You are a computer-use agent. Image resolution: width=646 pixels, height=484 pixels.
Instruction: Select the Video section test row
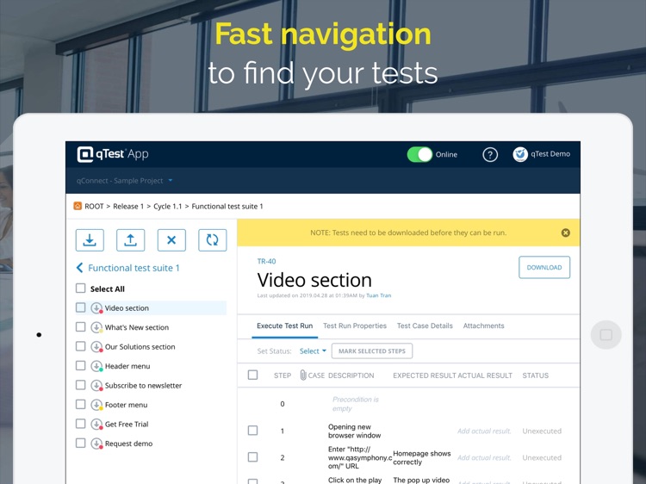point(151,308)
